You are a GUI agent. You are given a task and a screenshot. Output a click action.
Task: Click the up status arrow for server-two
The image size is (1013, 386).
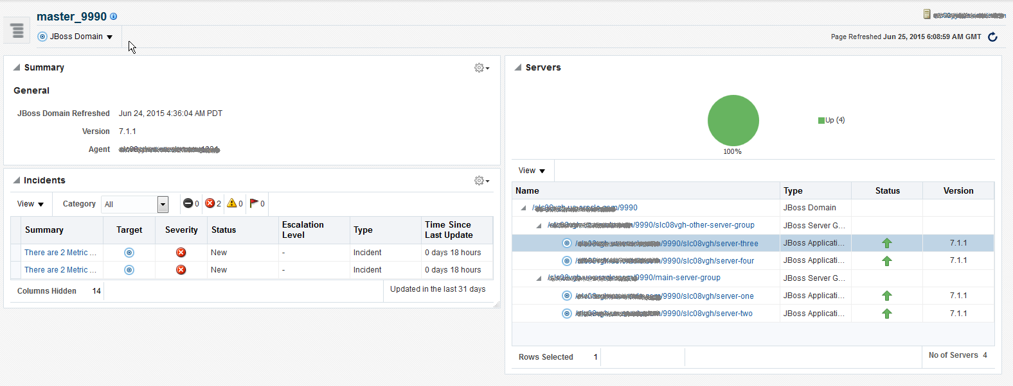coord(887,314)
